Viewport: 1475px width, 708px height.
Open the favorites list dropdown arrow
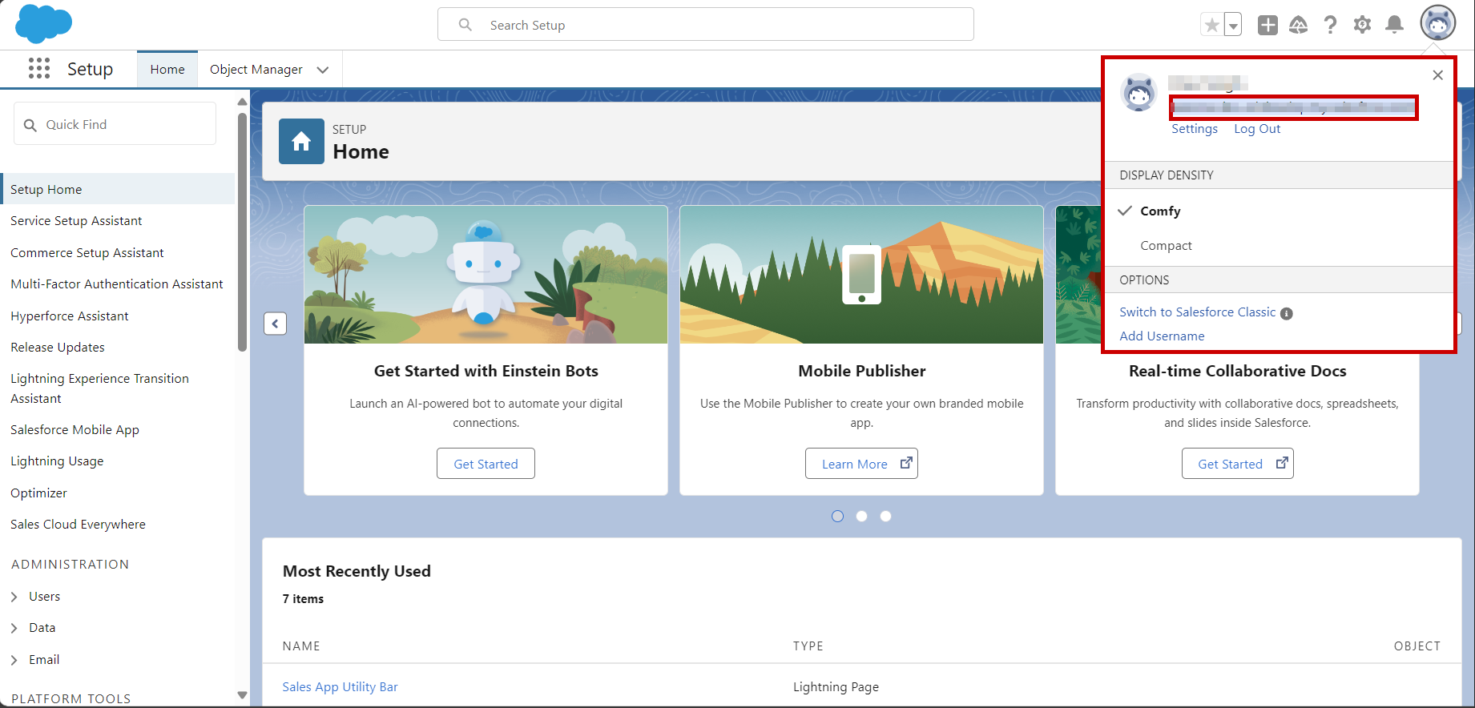pos(1234,26)
